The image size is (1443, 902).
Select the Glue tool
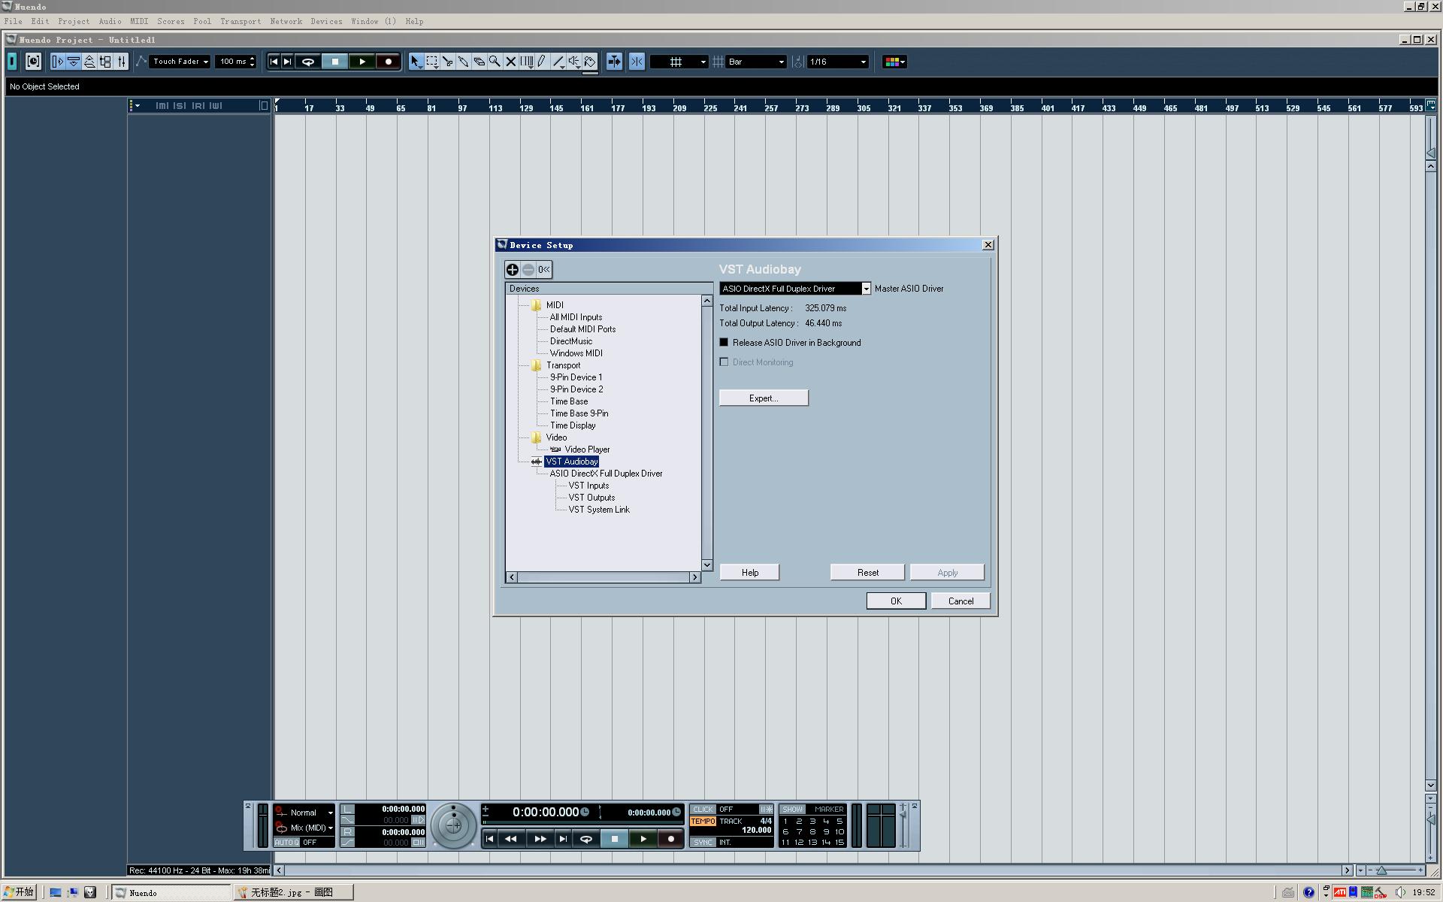coord(464,62)
